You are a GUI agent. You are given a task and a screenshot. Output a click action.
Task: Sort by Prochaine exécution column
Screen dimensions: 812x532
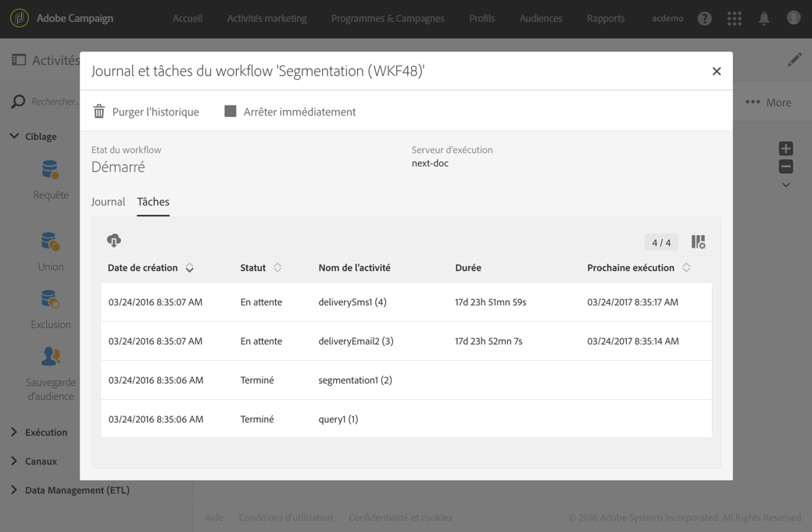click(x=686, y=268)
